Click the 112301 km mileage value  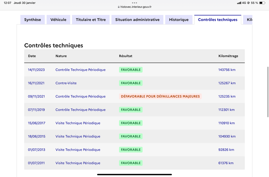pos(226,110)
